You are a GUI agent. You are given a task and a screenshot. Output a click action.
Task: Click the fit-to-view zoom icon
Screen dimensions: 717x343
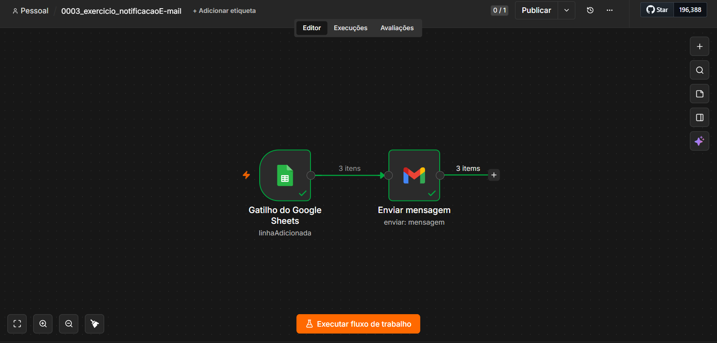pyautogui.click(x=17, y=324)
